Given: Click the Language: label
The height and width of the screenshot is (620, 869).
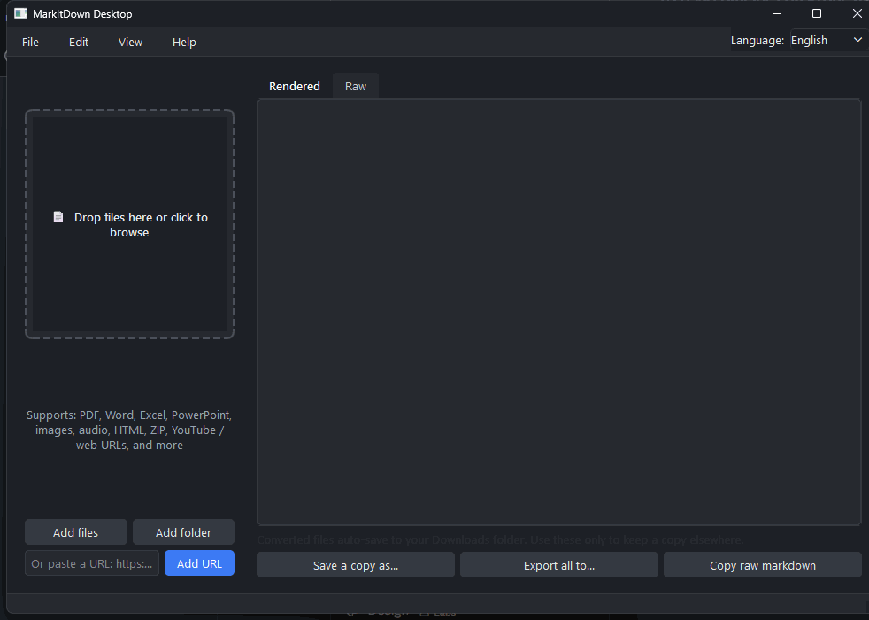Looking at the screenshot, I should coord(757,41).
